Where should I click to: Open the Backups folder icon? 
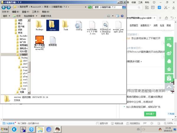pos(39,25)
